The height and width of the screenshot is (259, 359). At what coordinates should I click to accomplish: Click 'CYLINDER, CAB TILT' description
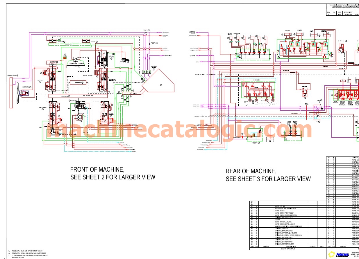[281, 229]
